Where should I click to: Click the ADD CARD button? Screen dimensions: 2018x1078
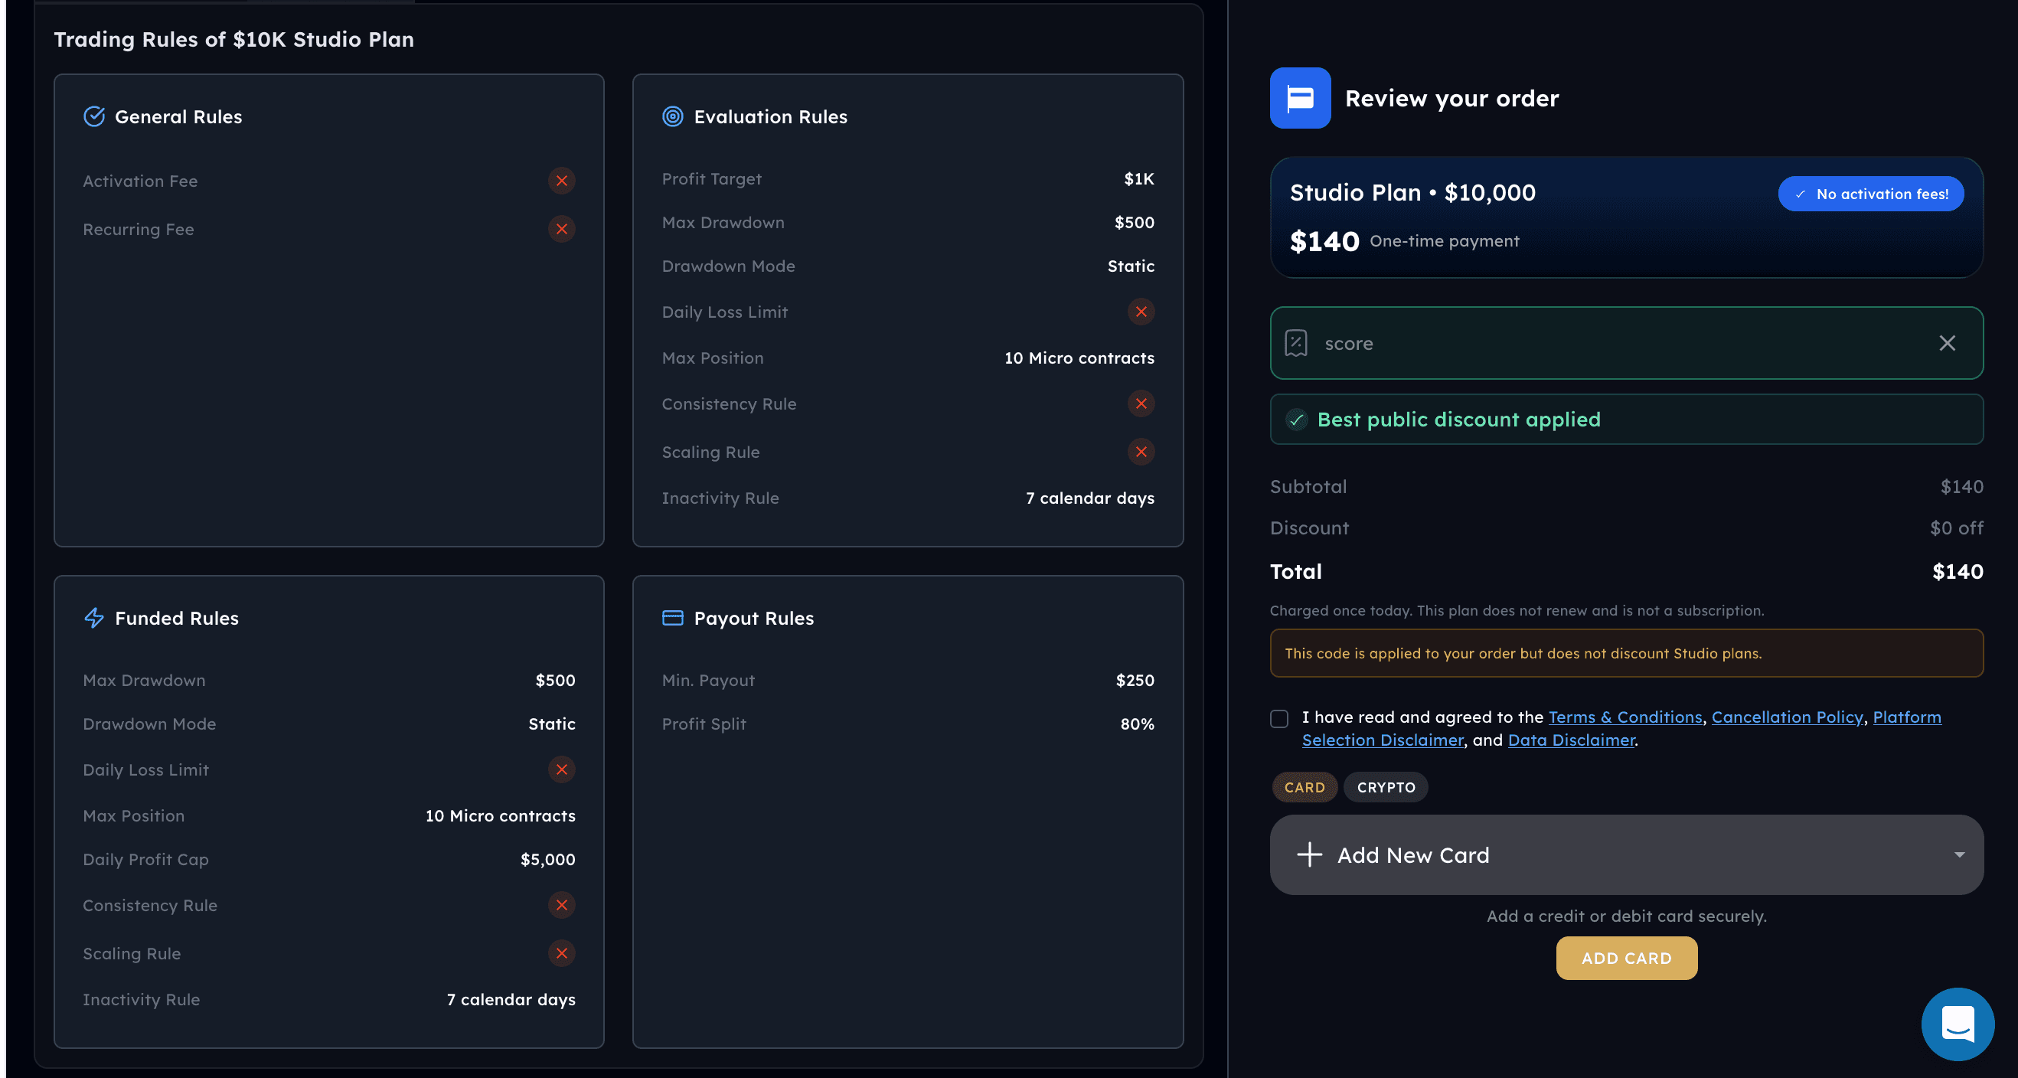coord(1626,958)
